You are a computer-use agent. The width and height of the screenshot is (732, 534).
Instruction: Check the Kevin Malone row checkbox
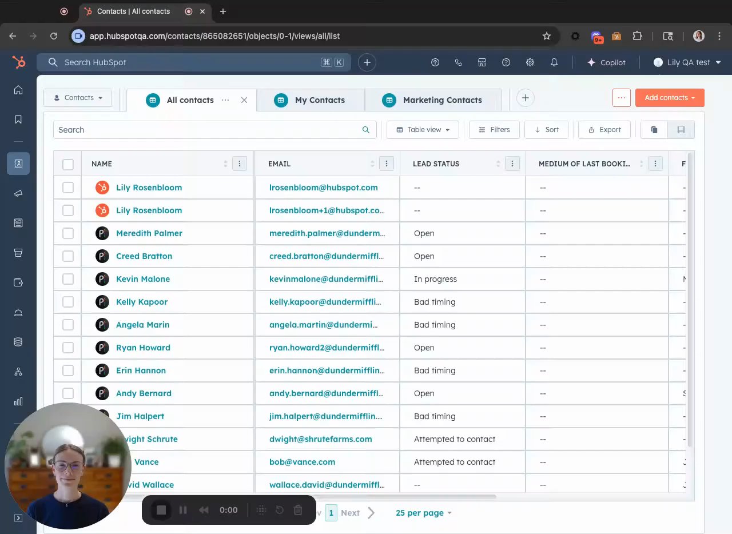coord(68,279)
